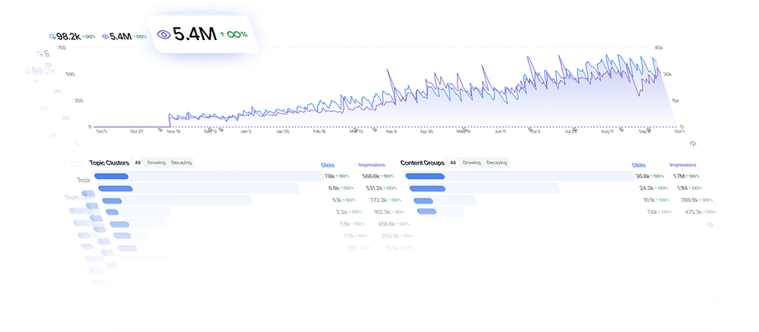Select content group bar with 24.2k clicks

click(485, 188)
